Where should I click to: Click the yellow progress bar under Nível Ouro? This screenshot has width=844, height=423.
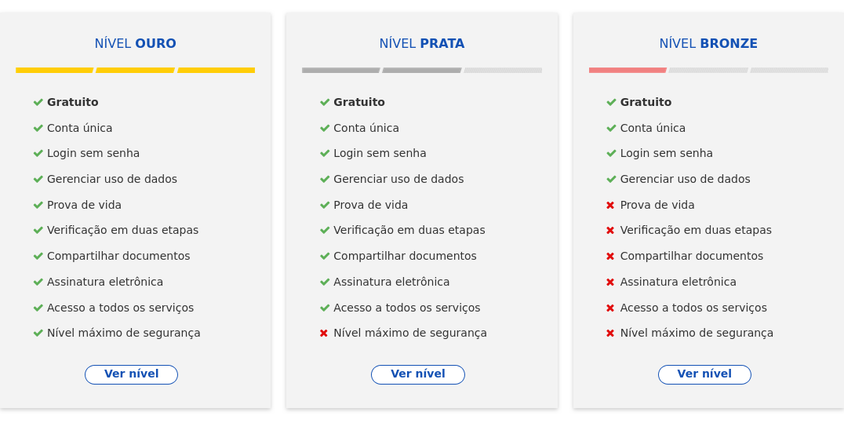[x=135, y=70]
